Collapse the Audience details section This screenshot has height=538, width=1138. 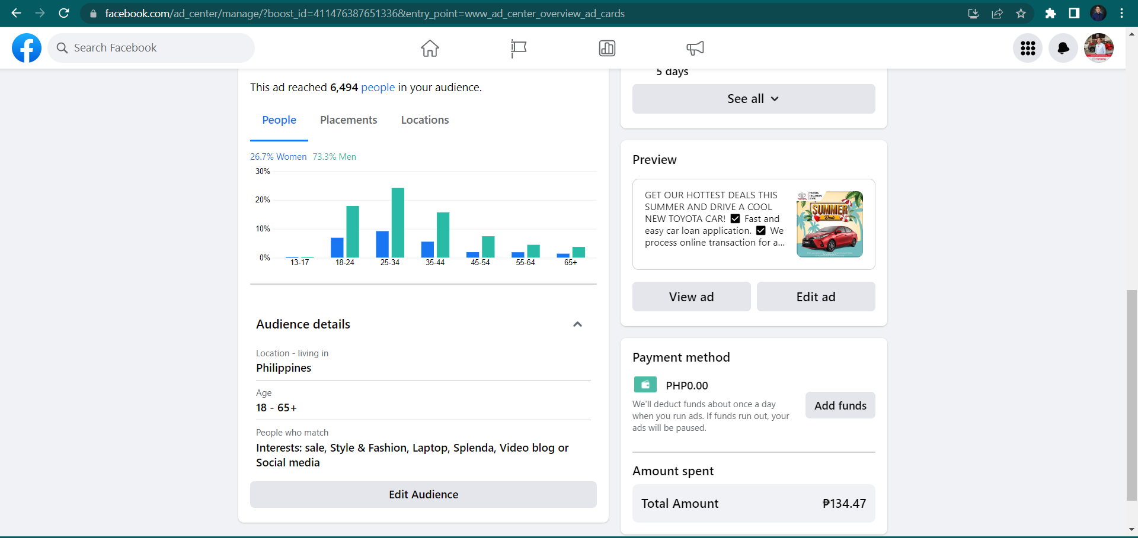point(577,324)
